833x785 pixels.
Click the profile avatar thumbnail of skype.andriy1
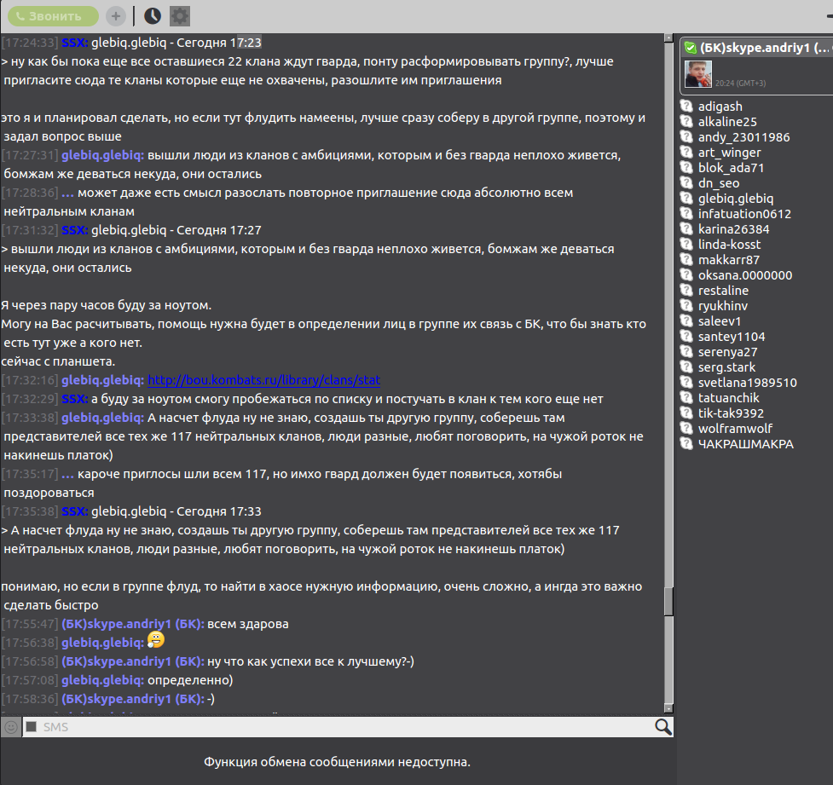(698, 74)
